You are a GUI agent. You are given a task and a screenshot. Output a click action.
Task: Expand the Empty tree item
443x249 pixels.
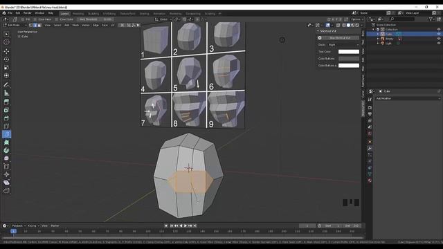point(378,39)
